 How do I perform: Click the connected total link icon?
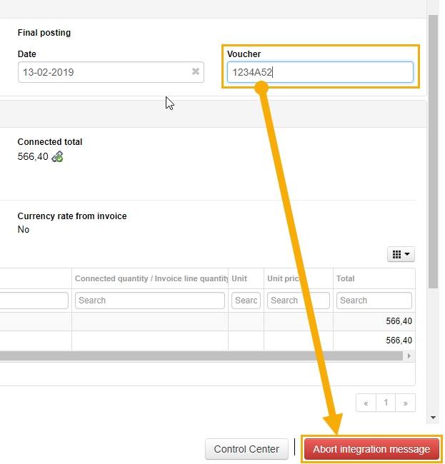(x=57, y=156)
